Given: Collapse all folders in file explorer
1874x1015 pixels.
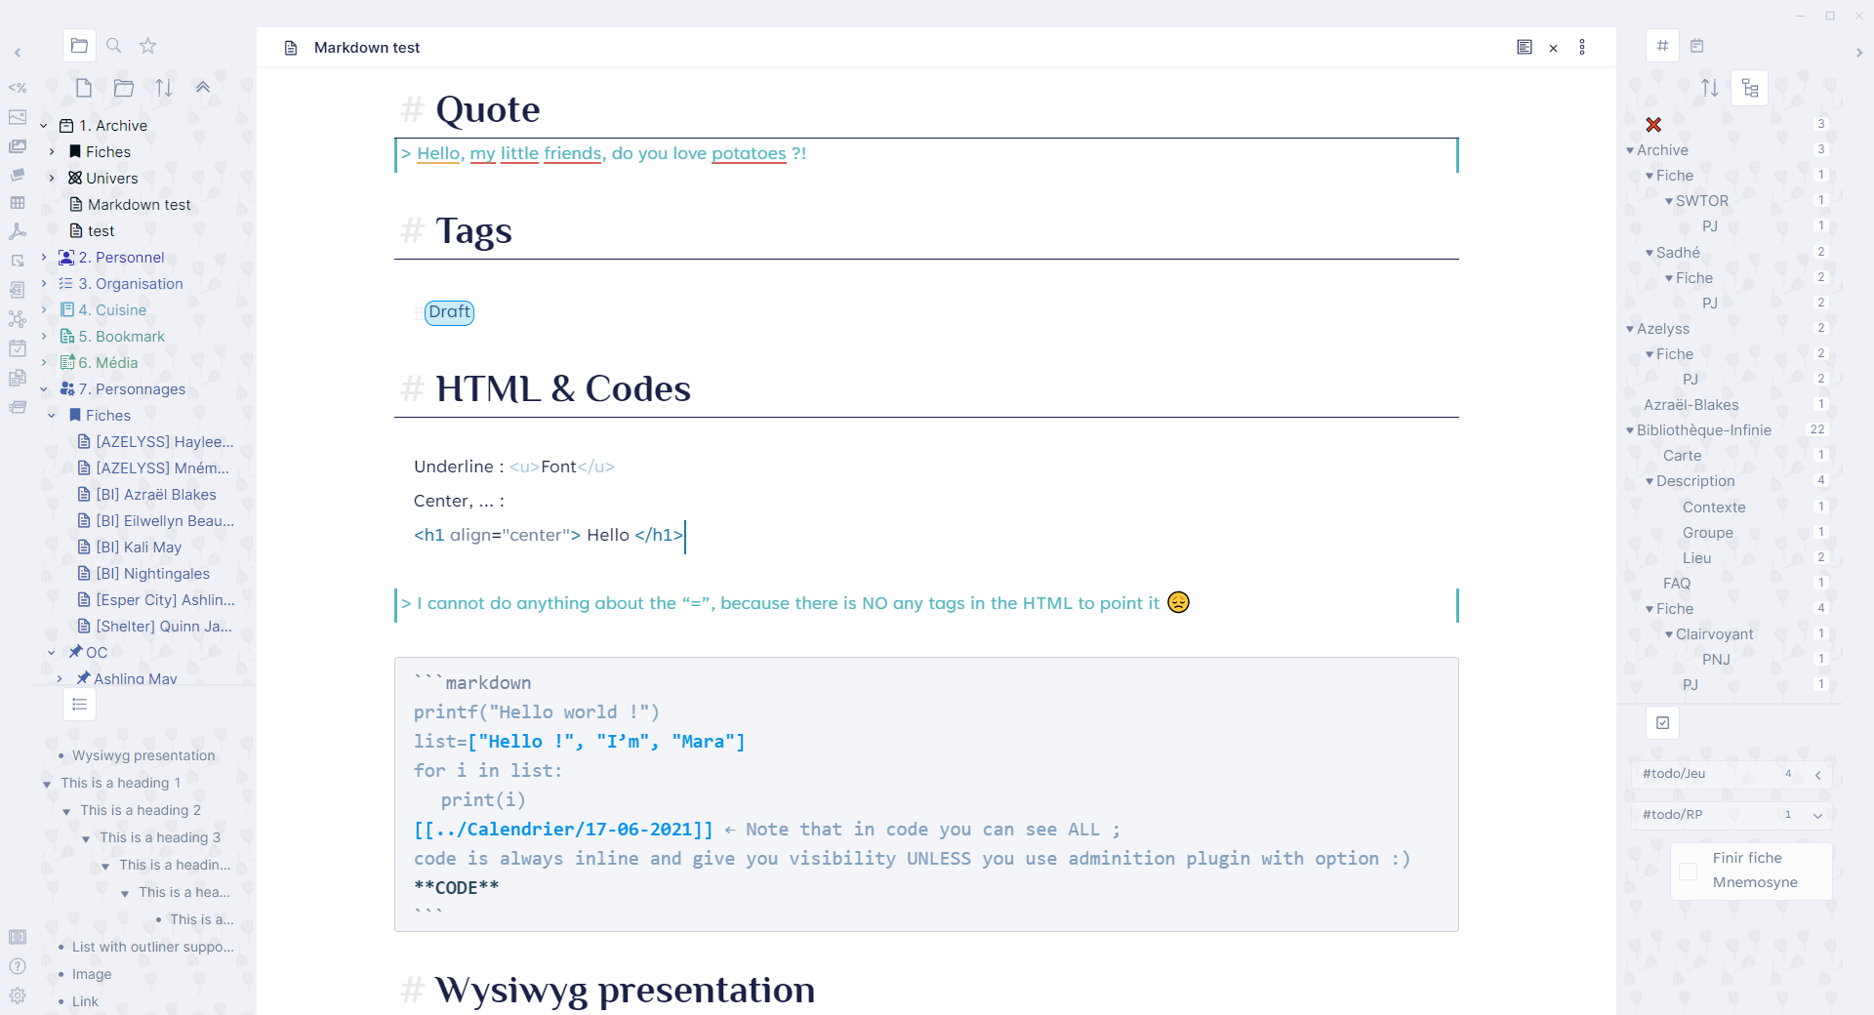Looking at the screenshot, I should (203, 88).
